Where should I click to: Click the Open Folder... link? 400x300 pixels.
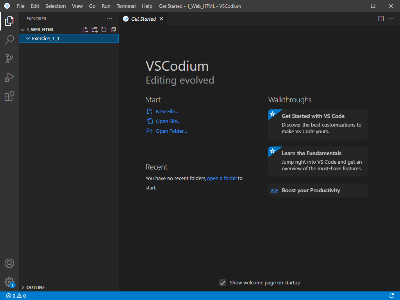171,131
